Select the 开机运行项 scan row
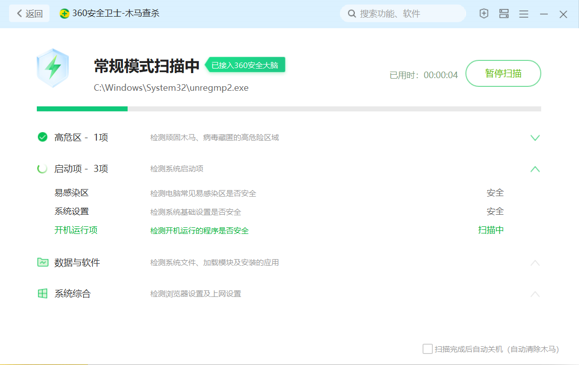Screen dimensions: 579x365 tap(76, 230)
